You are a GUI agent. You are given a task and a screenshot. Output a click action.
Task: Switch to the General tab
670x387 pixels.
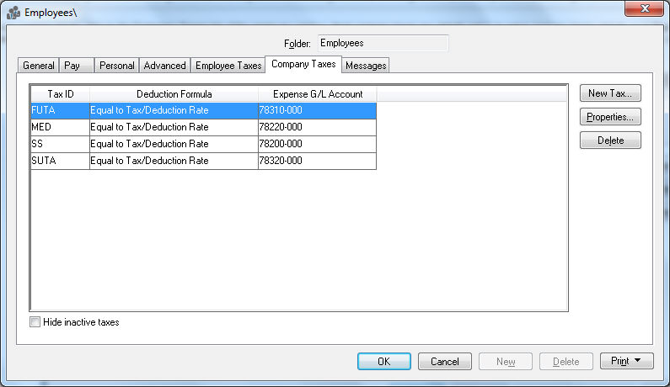coord(39,66)
